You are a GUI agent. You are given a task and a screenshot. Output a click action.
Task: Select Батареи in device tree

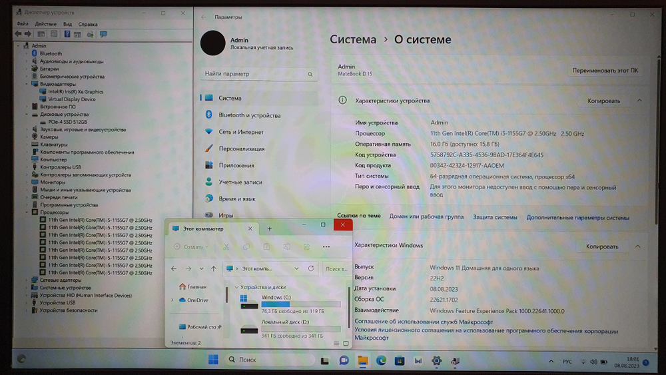point(49,69)
